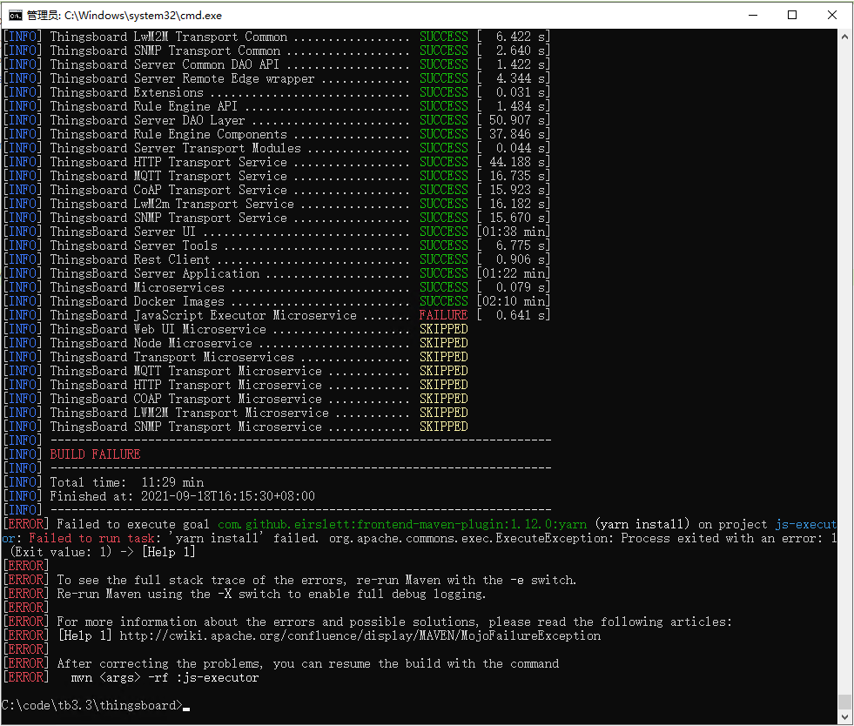Screen dimensions: 854x726
Task: Maximize the cmd.exe window
Action: [x=792, y=16]
